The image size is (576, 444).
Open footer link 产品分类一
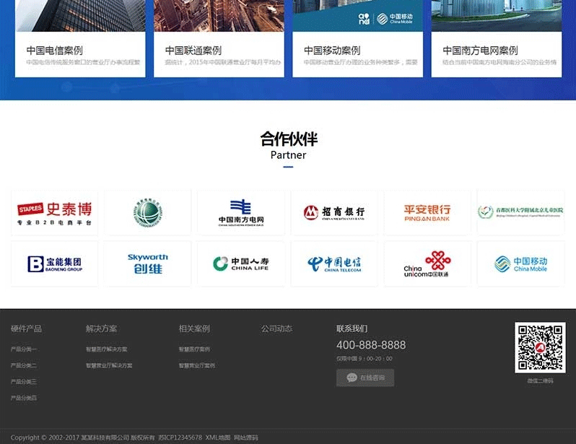[x=24, y=349]
